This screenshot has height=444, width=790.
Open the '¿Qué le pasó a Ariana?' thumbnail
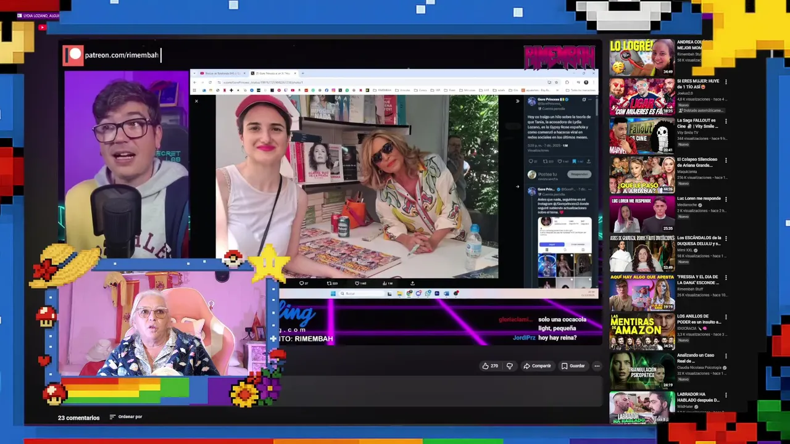pyautogui.click(x=642, y=175)
